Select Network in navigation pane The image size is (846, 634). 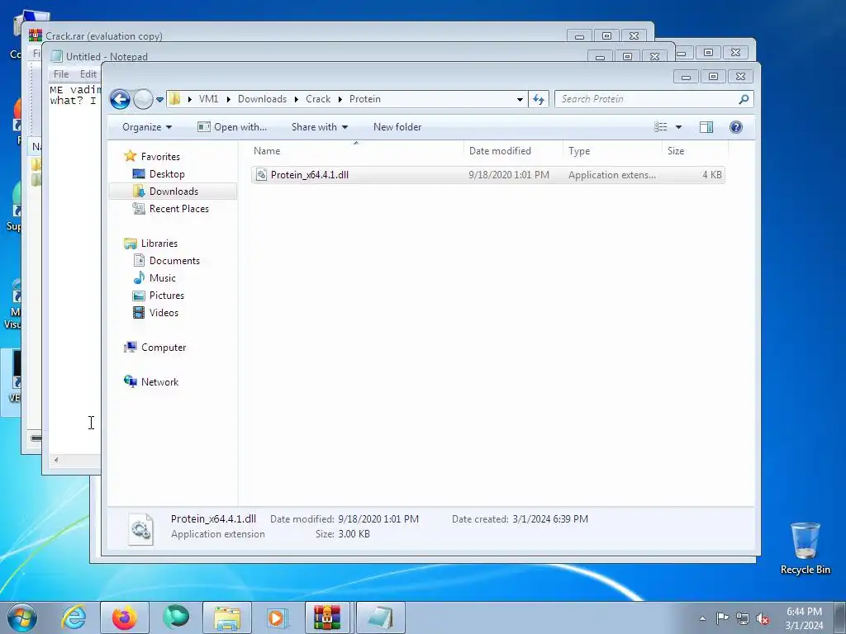pyautogui.click(x=159, y=382)
